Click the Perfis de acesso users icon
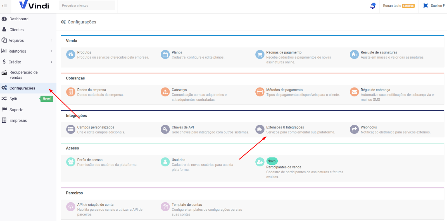The width and height of the screenshot is (447, 221). click(71, 162)
